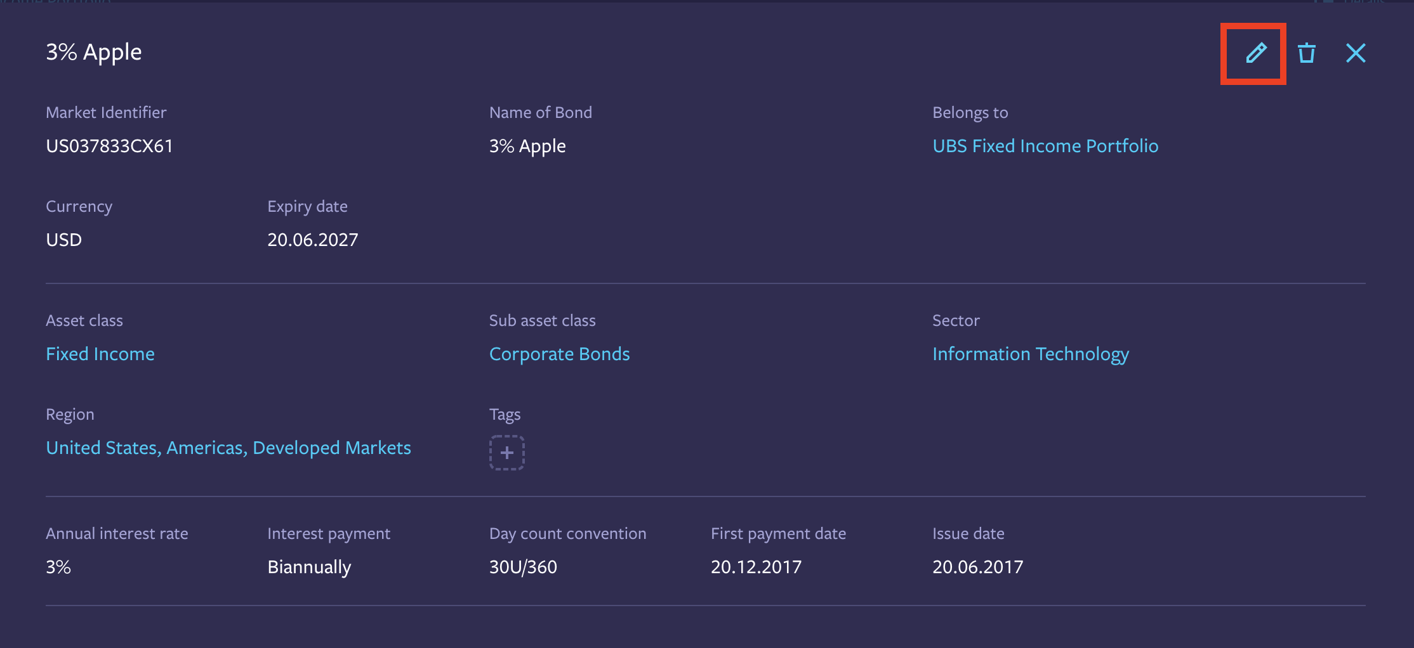Click the Region label
The image size is (1414, 648).
(70, 415)
